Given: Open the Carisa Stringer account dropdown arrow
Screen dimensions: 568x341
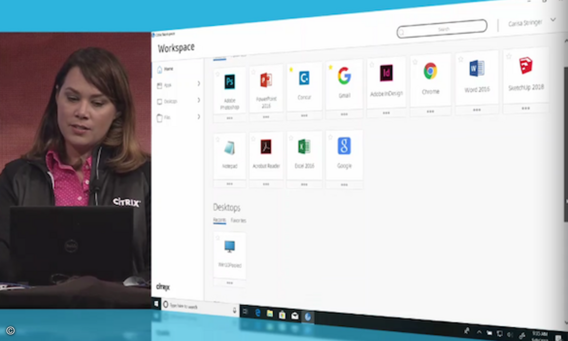Looking at the screenshot, I should [553, 20].
